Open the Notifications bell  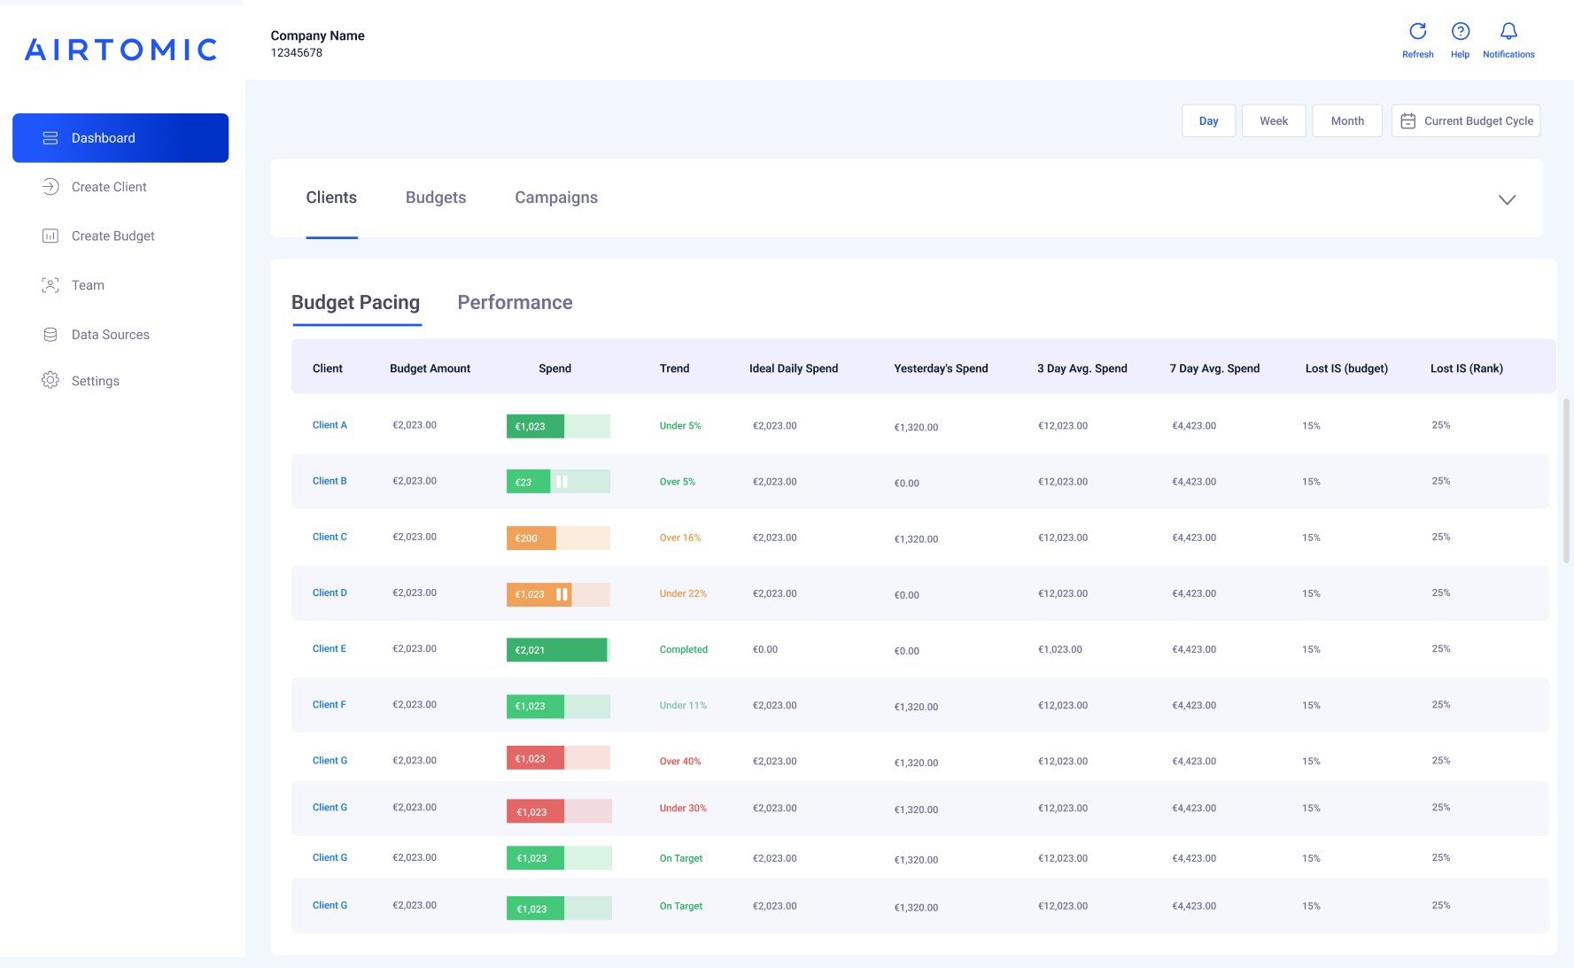(x=1508, y=32)
